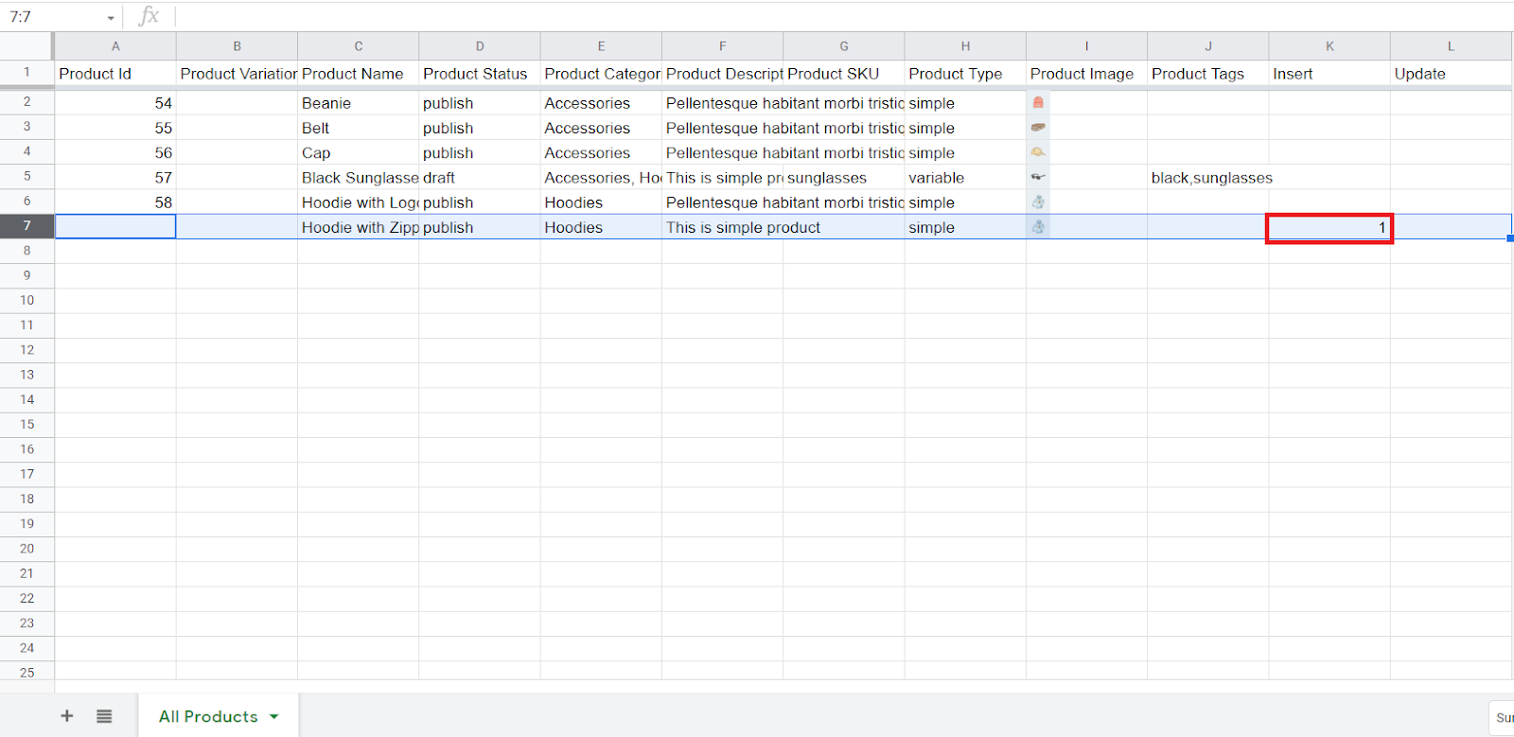
Task: Click the Product Description header cell
Action: (x=722, y=74)
